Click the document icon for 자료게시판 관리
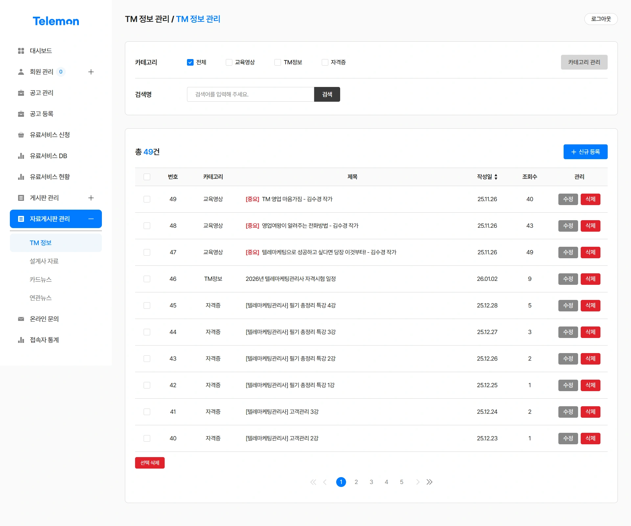Viewport: 631px width, 526px height. point(21,219)
